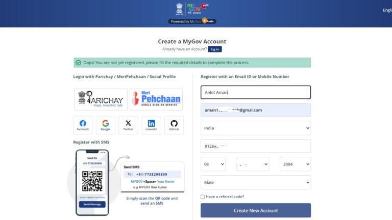Open the birth month dropdown
The width and height of the screenshot is (392, 220).
(x=253, y=164)
